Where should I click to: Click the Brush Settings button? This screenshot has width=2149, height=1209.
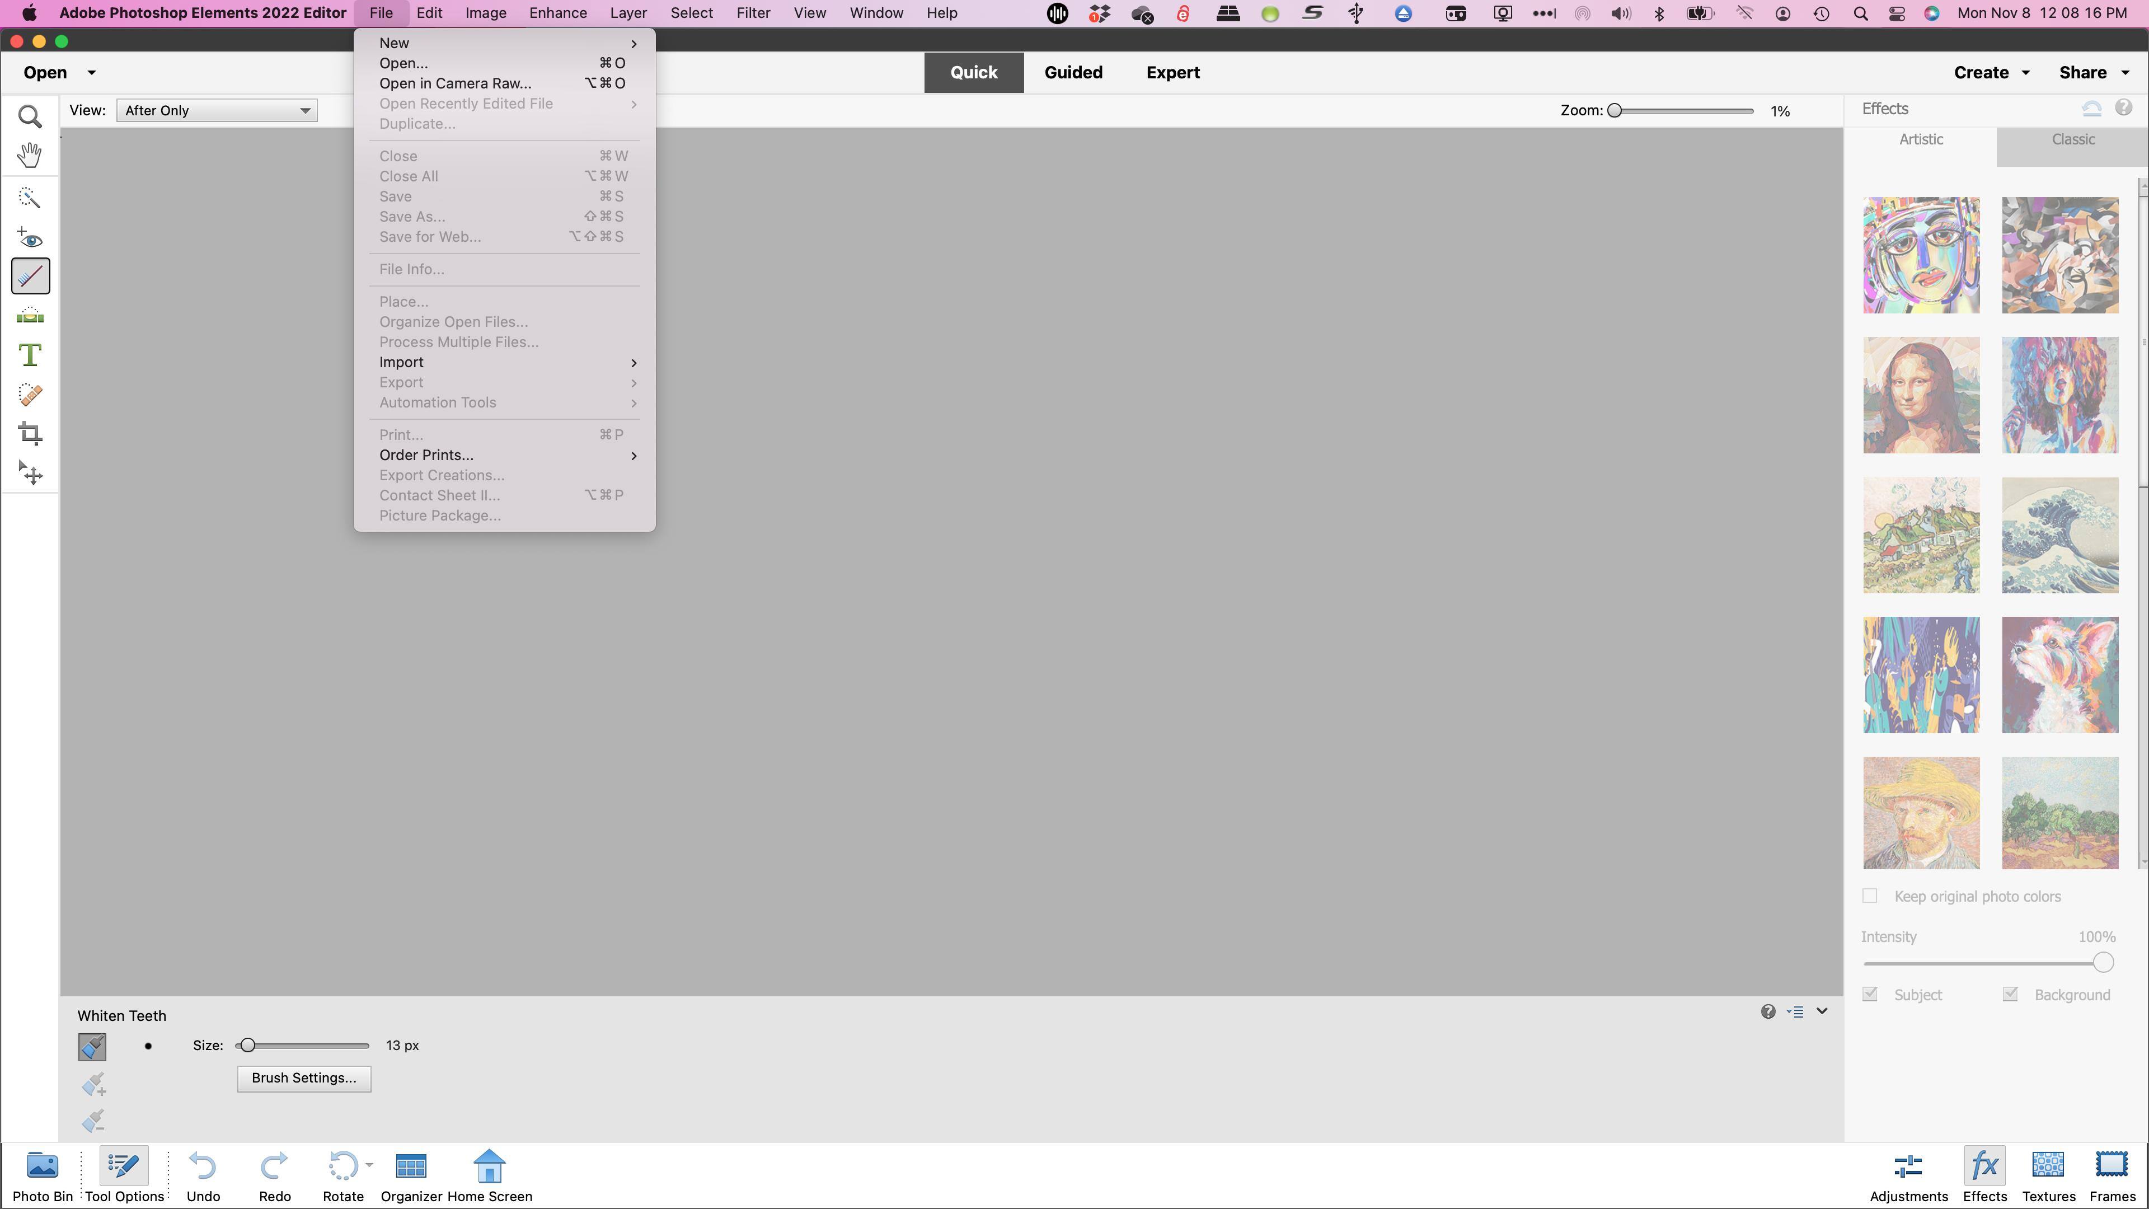[304, 1078]
